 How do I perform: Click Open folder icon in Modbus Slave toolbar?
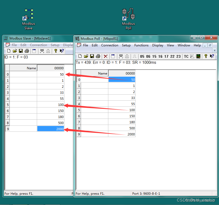tap(15, 51)
